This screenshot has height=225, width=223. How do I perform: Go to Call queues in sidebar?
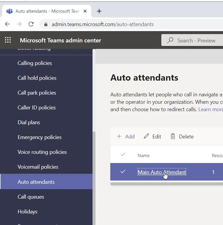tap(31, 197)
